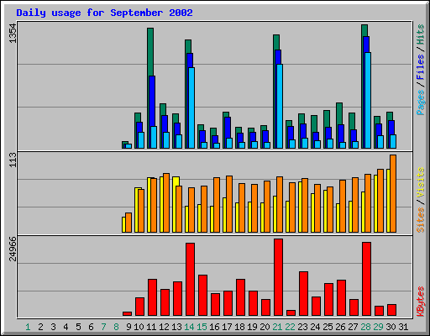Click the red KBytes bar for day 21
This screenshot has width=430, height=336.
coord(279,277)
